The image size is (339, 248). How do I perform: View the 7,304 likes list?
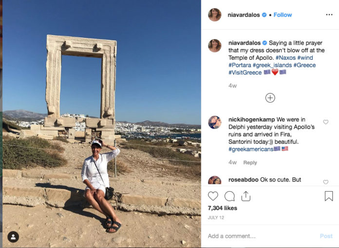(223, 208)
